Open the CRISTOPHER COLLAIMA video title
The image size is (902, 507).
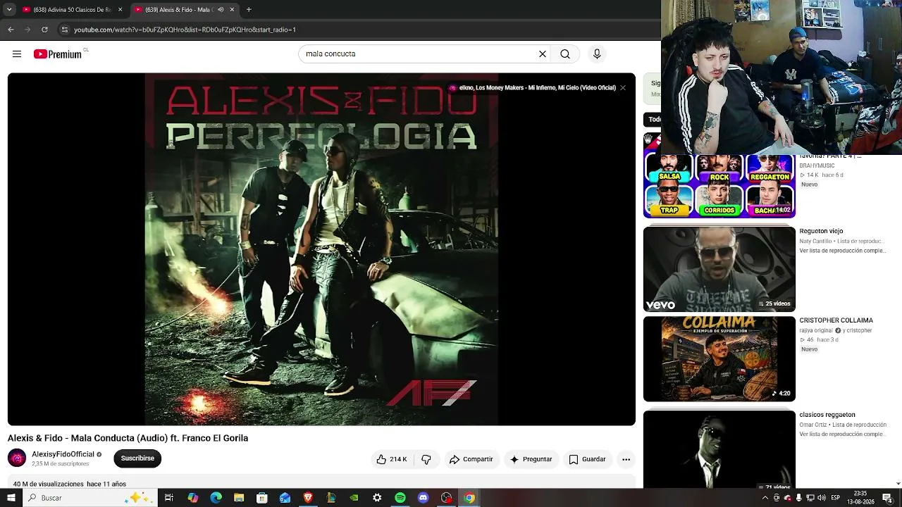tap(836, 320)
